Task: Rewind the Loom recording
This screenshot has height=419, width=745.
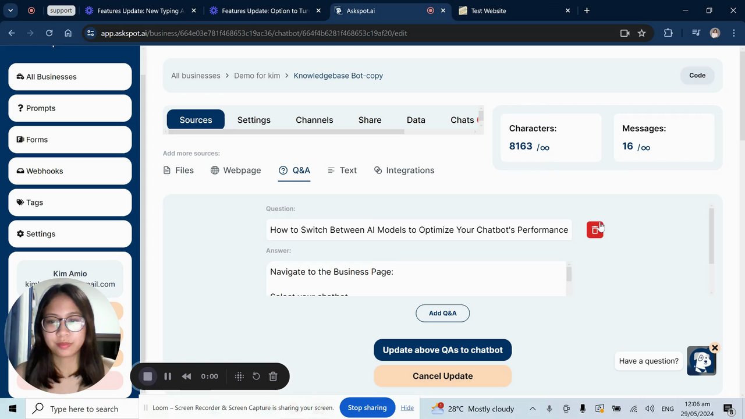Action: [x=186, y=377]
